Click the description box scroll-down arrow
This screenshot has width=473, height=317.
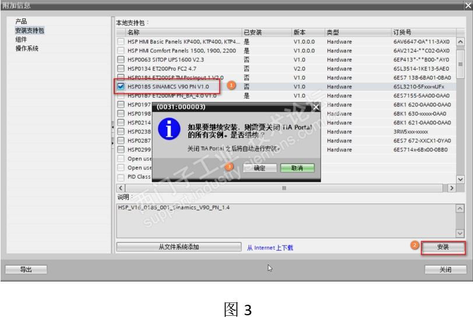point(460,233)
